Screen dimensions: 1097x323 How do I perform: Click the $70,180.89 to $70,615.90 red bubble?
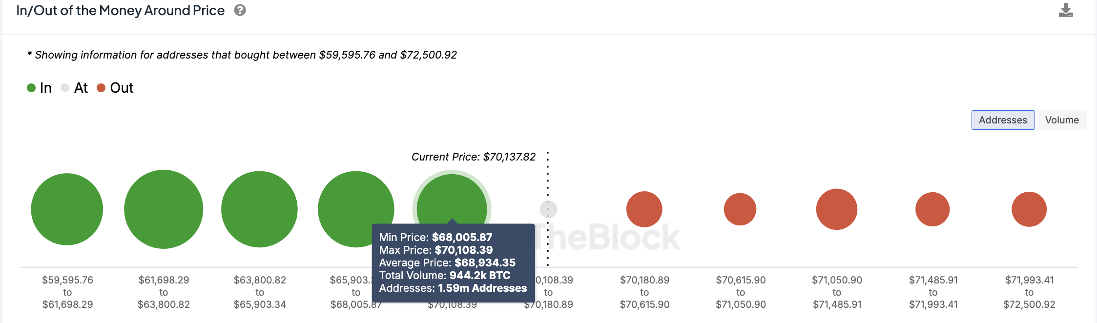[x=644, y=209]
